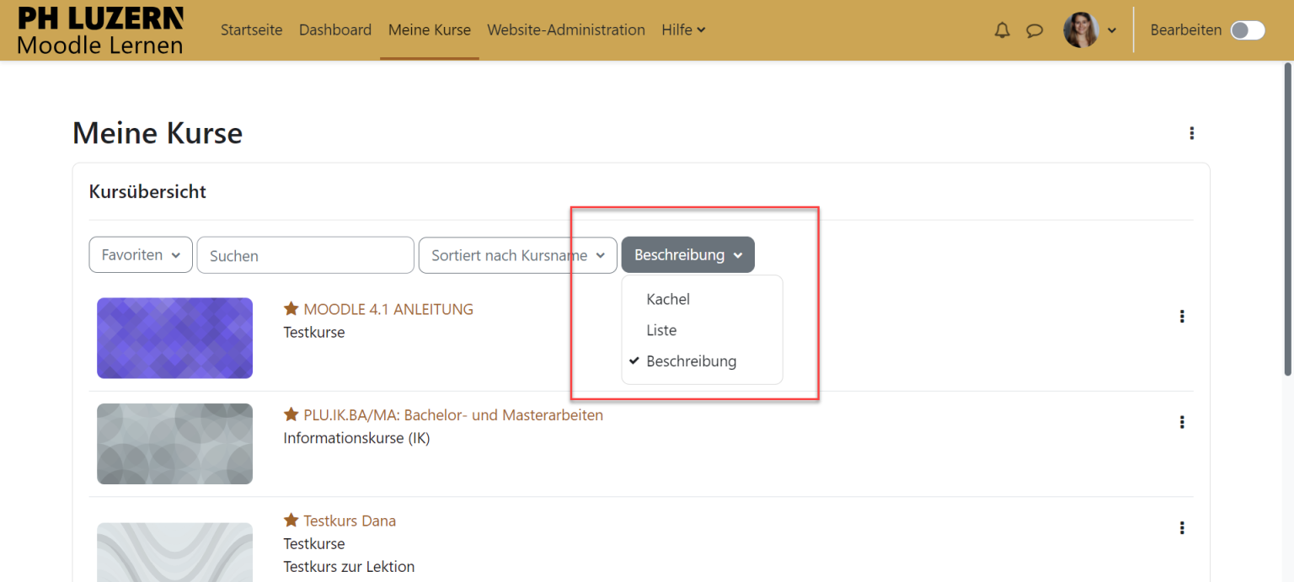
Task: Select Liste from the display menu
Action: click(x=661, y=330)
